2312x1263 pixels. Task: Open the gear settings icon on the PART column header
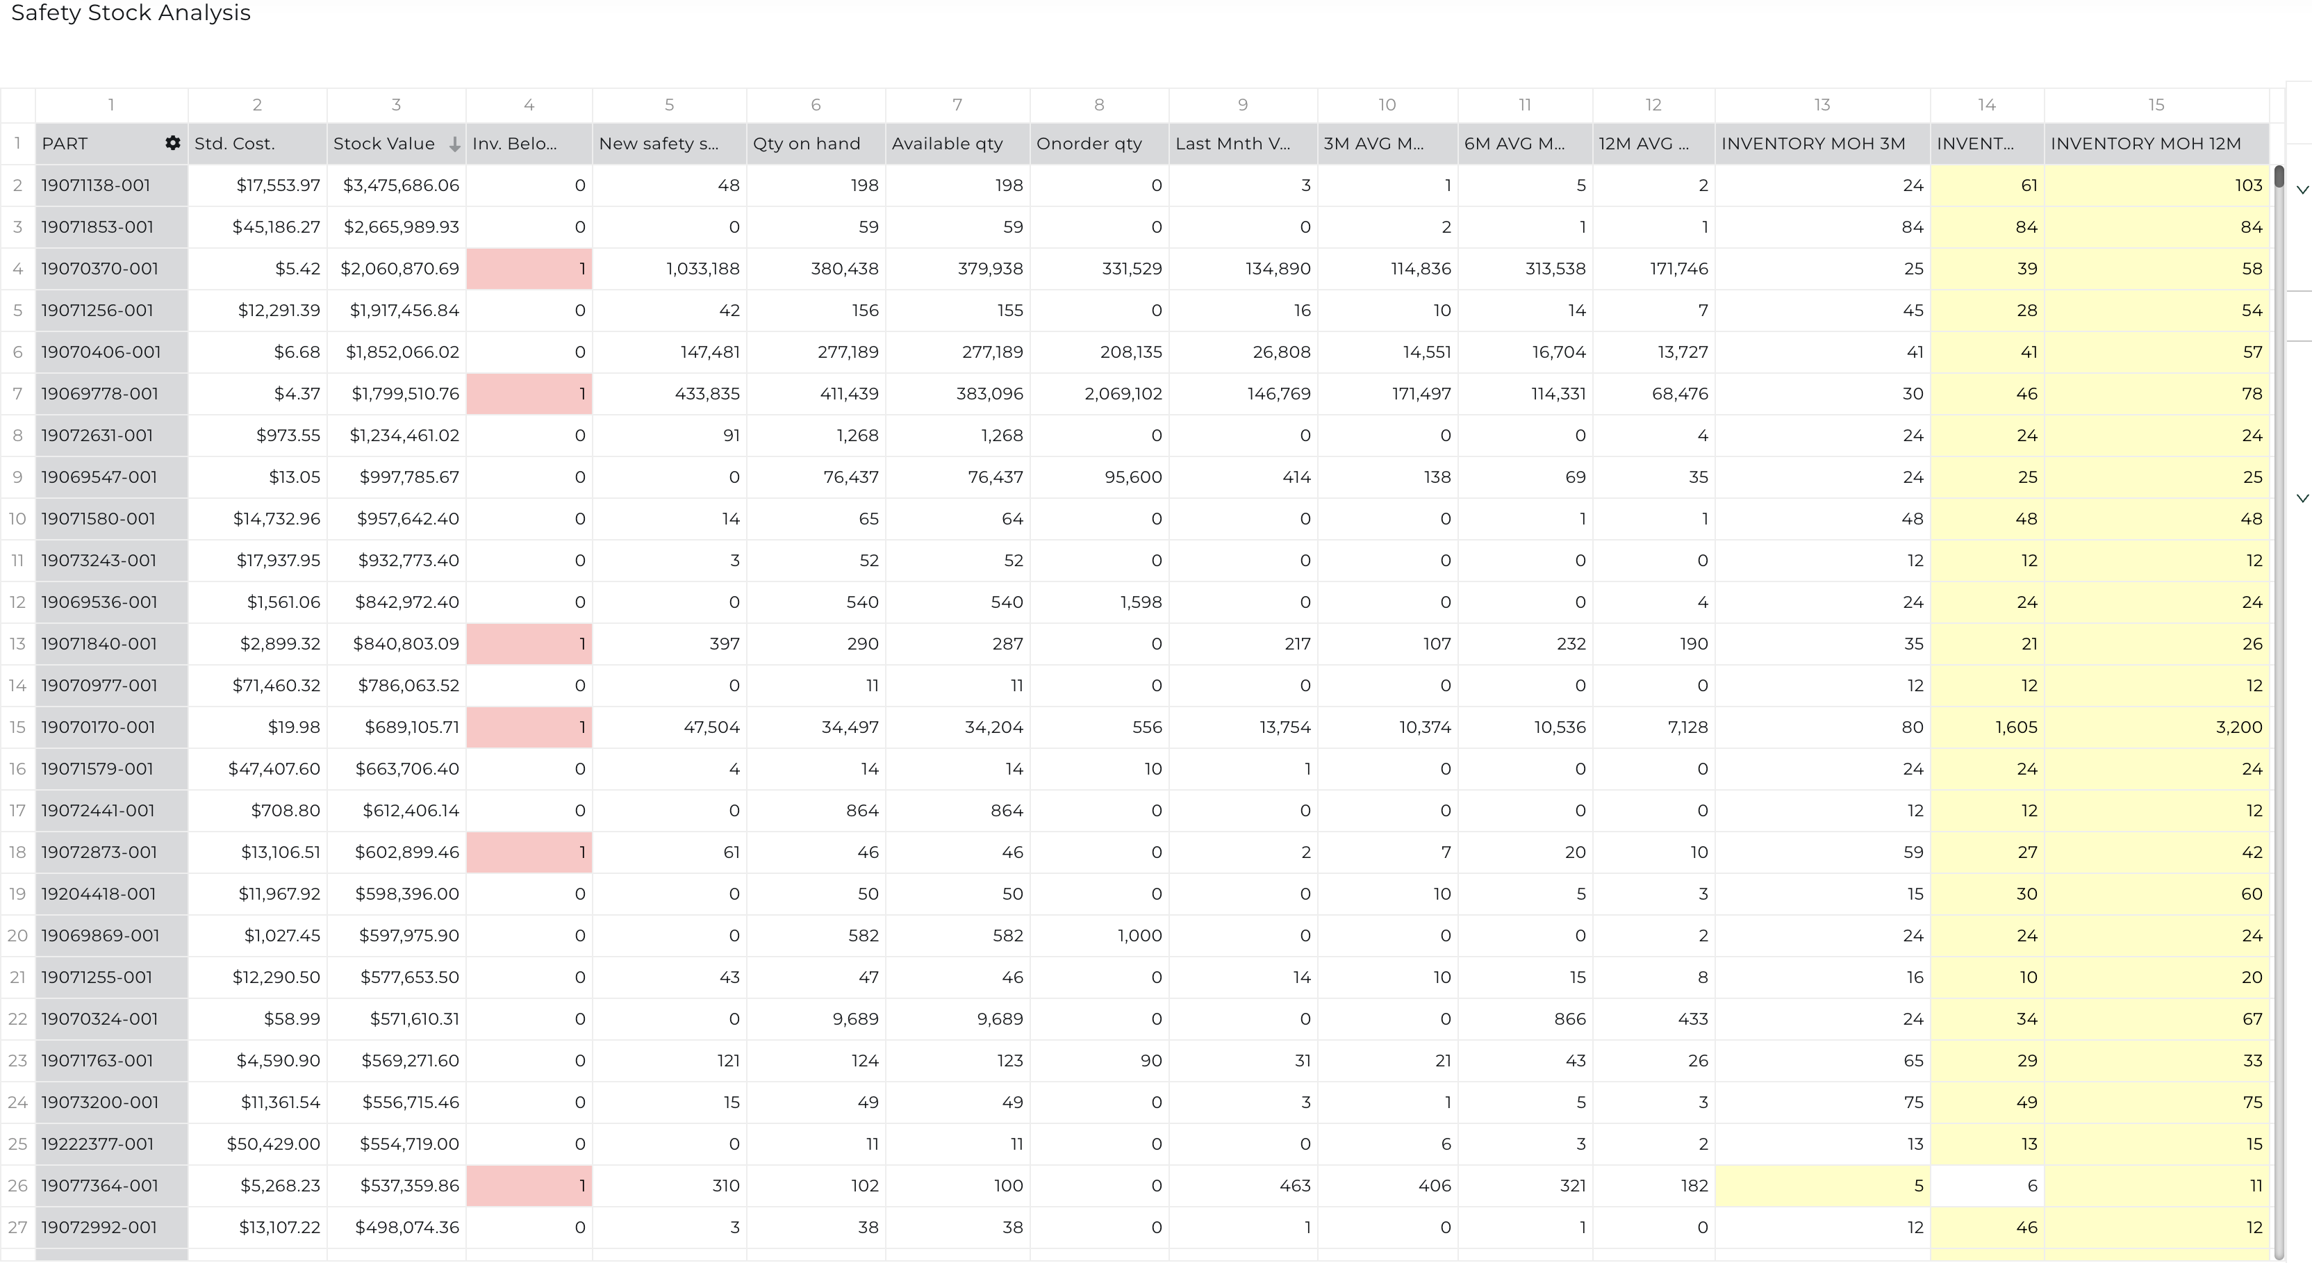pyautogui.click(x=172, y=142)
